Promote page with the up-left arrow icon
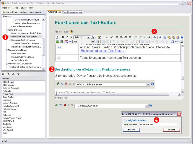This screenshot has height=144, width=193. pos(3,74)
